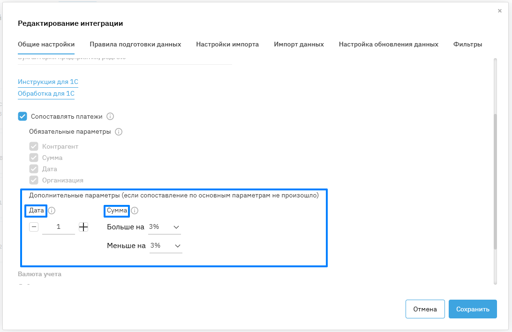Open the Больше на percentage dropdown
Viewport: 512px width, 332px height.
164,227
